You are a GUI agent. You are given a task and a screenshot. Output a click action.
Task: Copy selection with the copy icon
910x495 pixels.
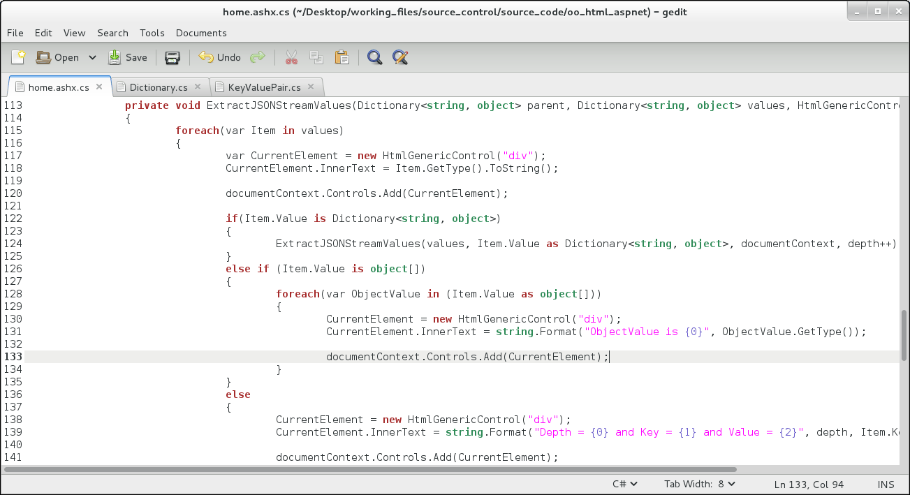click(316, 57)
